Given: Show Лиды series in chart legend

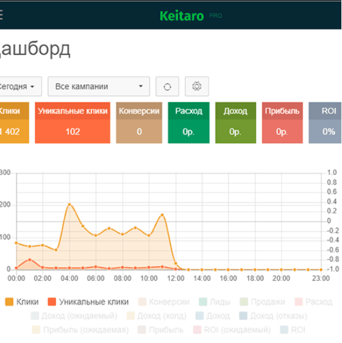Looking at the screenshot, I should click(x=215, y=302).
